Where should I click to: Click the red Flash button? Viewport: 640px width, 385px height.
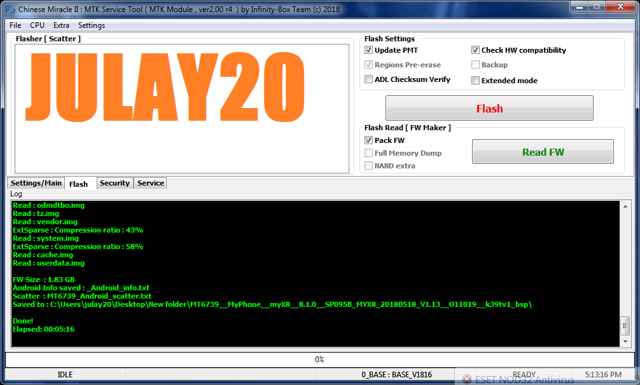(x=489, y=108)
